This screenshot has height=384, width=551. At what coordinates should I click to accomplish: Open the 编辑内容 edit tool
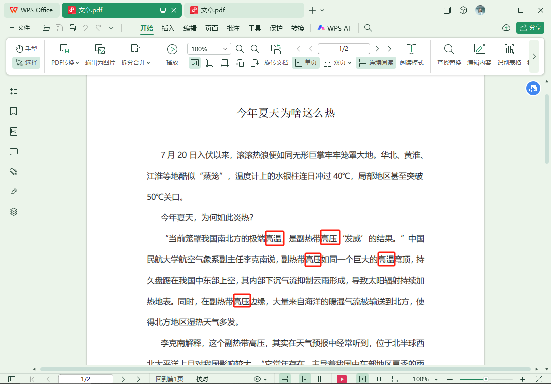[479, 49]
